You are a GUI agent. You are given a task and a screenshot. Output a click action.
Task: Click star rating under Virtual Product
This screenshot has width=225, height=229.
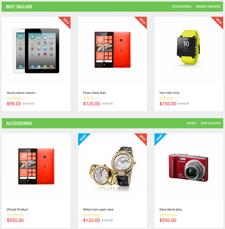(x=16, y=215)
